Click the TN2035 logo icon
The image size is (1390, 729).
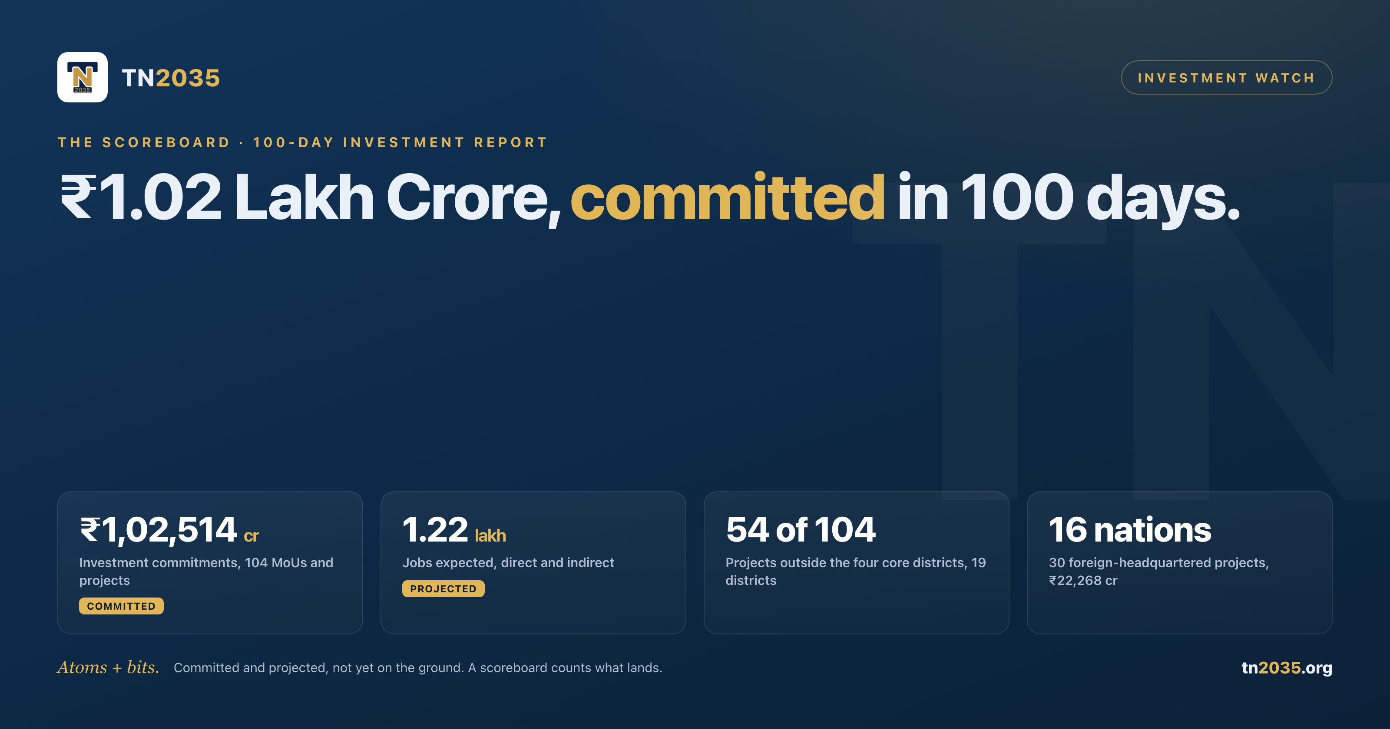[83, 77]
